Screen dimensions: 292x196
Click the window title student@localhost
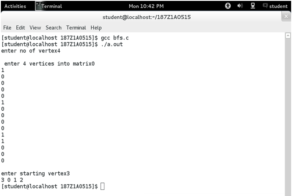[146, 17]
